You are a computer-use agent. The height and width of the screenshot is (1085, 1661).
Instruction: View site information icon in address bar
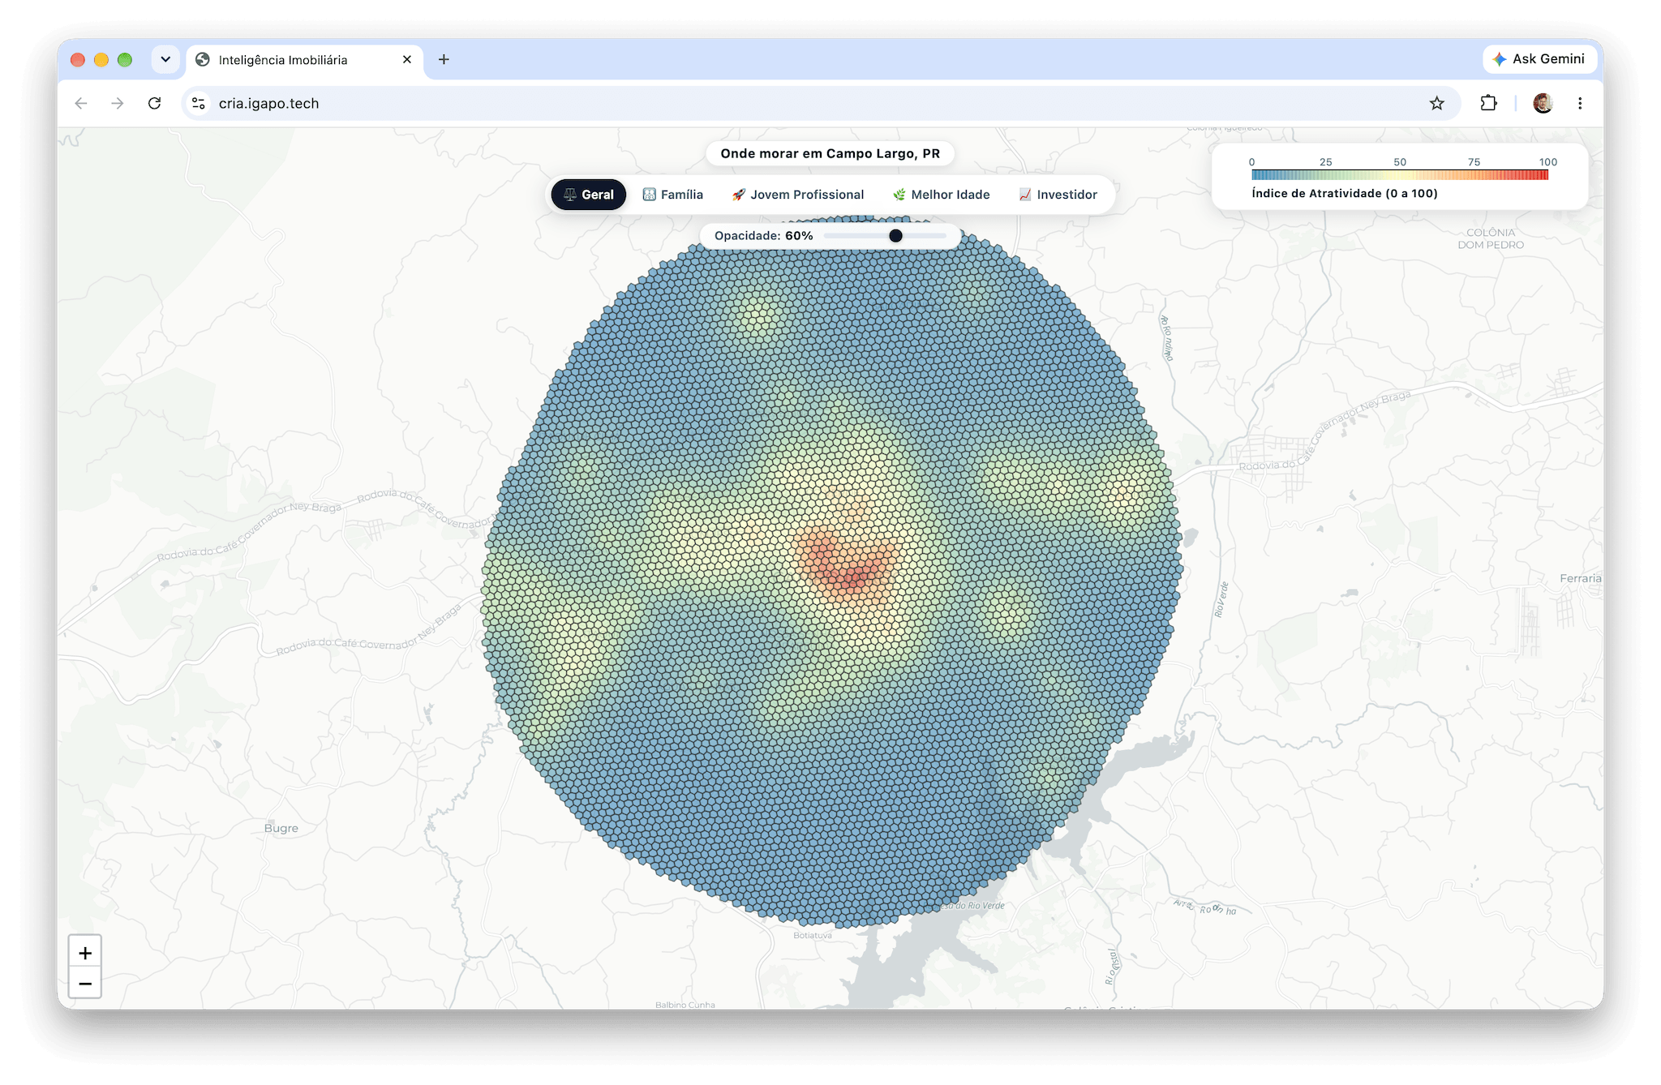coord(199,103)
